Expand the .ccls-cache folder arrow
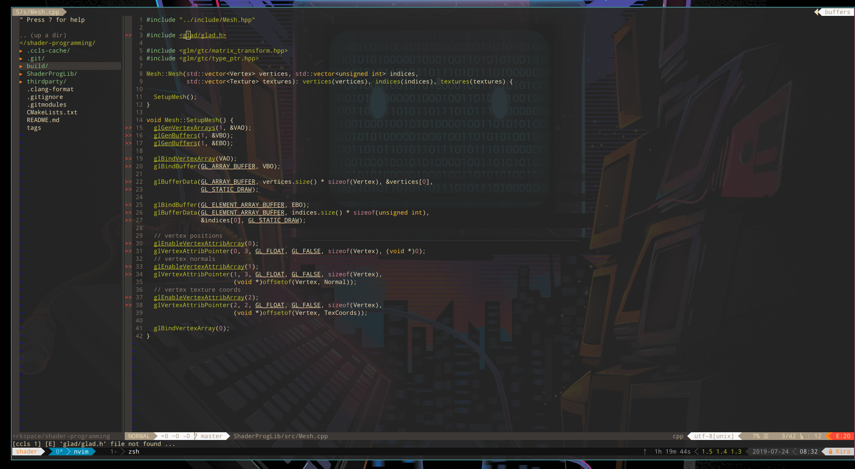Image resolution: width=855 pixels, height=469 pixels. [21, 51]
